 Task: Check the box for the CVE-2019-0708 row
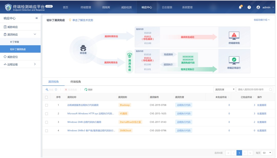click(x=46, y=105)
